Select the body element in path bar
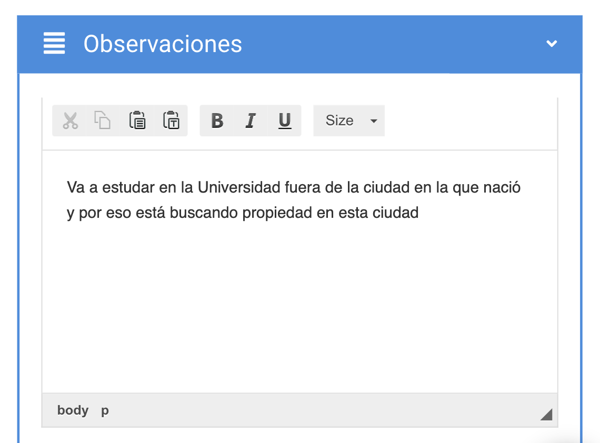The height and width of the screenshot is (443, 600). coord(73,410)
